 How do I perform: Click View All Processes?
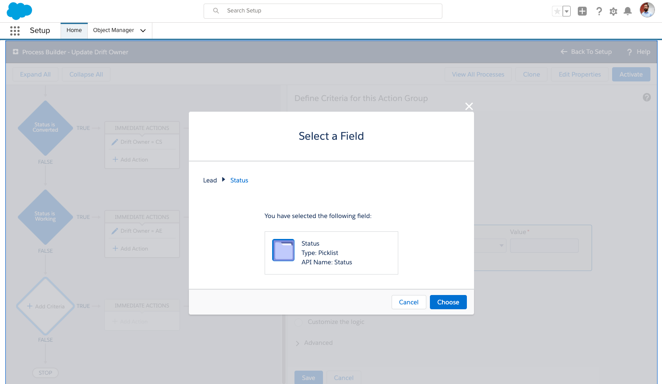tap(478, 74)
